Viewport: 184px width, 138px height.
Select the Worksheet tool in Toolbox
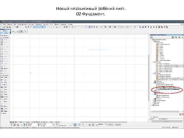pos(5,106)
